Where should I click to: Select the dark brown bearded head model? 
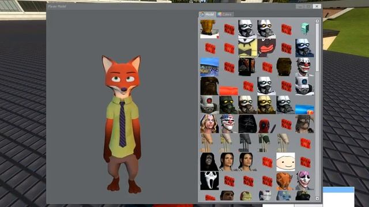click(209, 86)
